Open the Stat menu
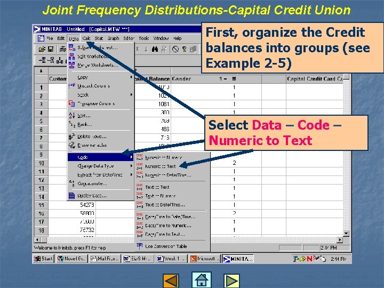 coord(99,38)
